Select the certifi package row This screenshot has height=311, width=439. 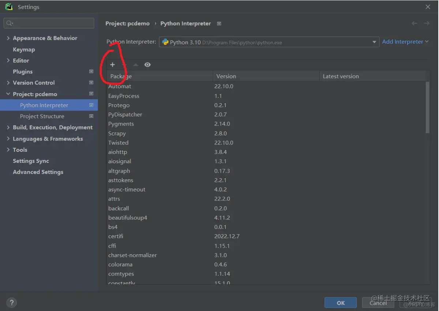(266, 236)
